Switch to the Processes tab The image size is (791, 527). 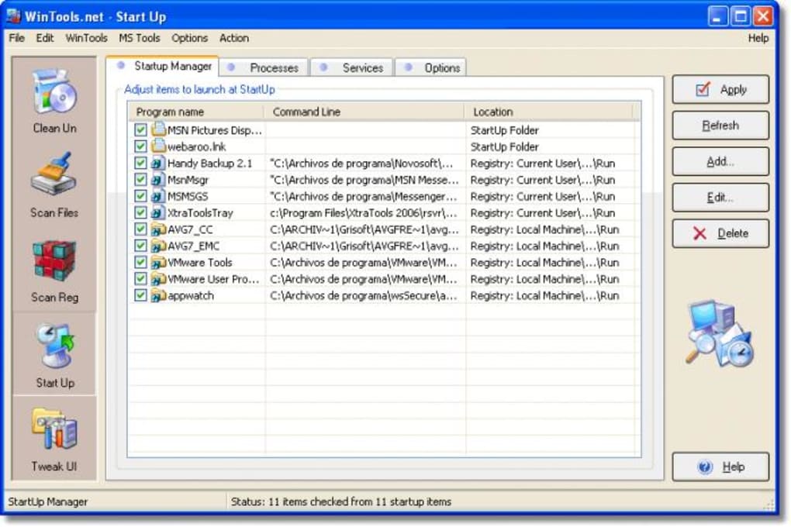click(264, 67)
